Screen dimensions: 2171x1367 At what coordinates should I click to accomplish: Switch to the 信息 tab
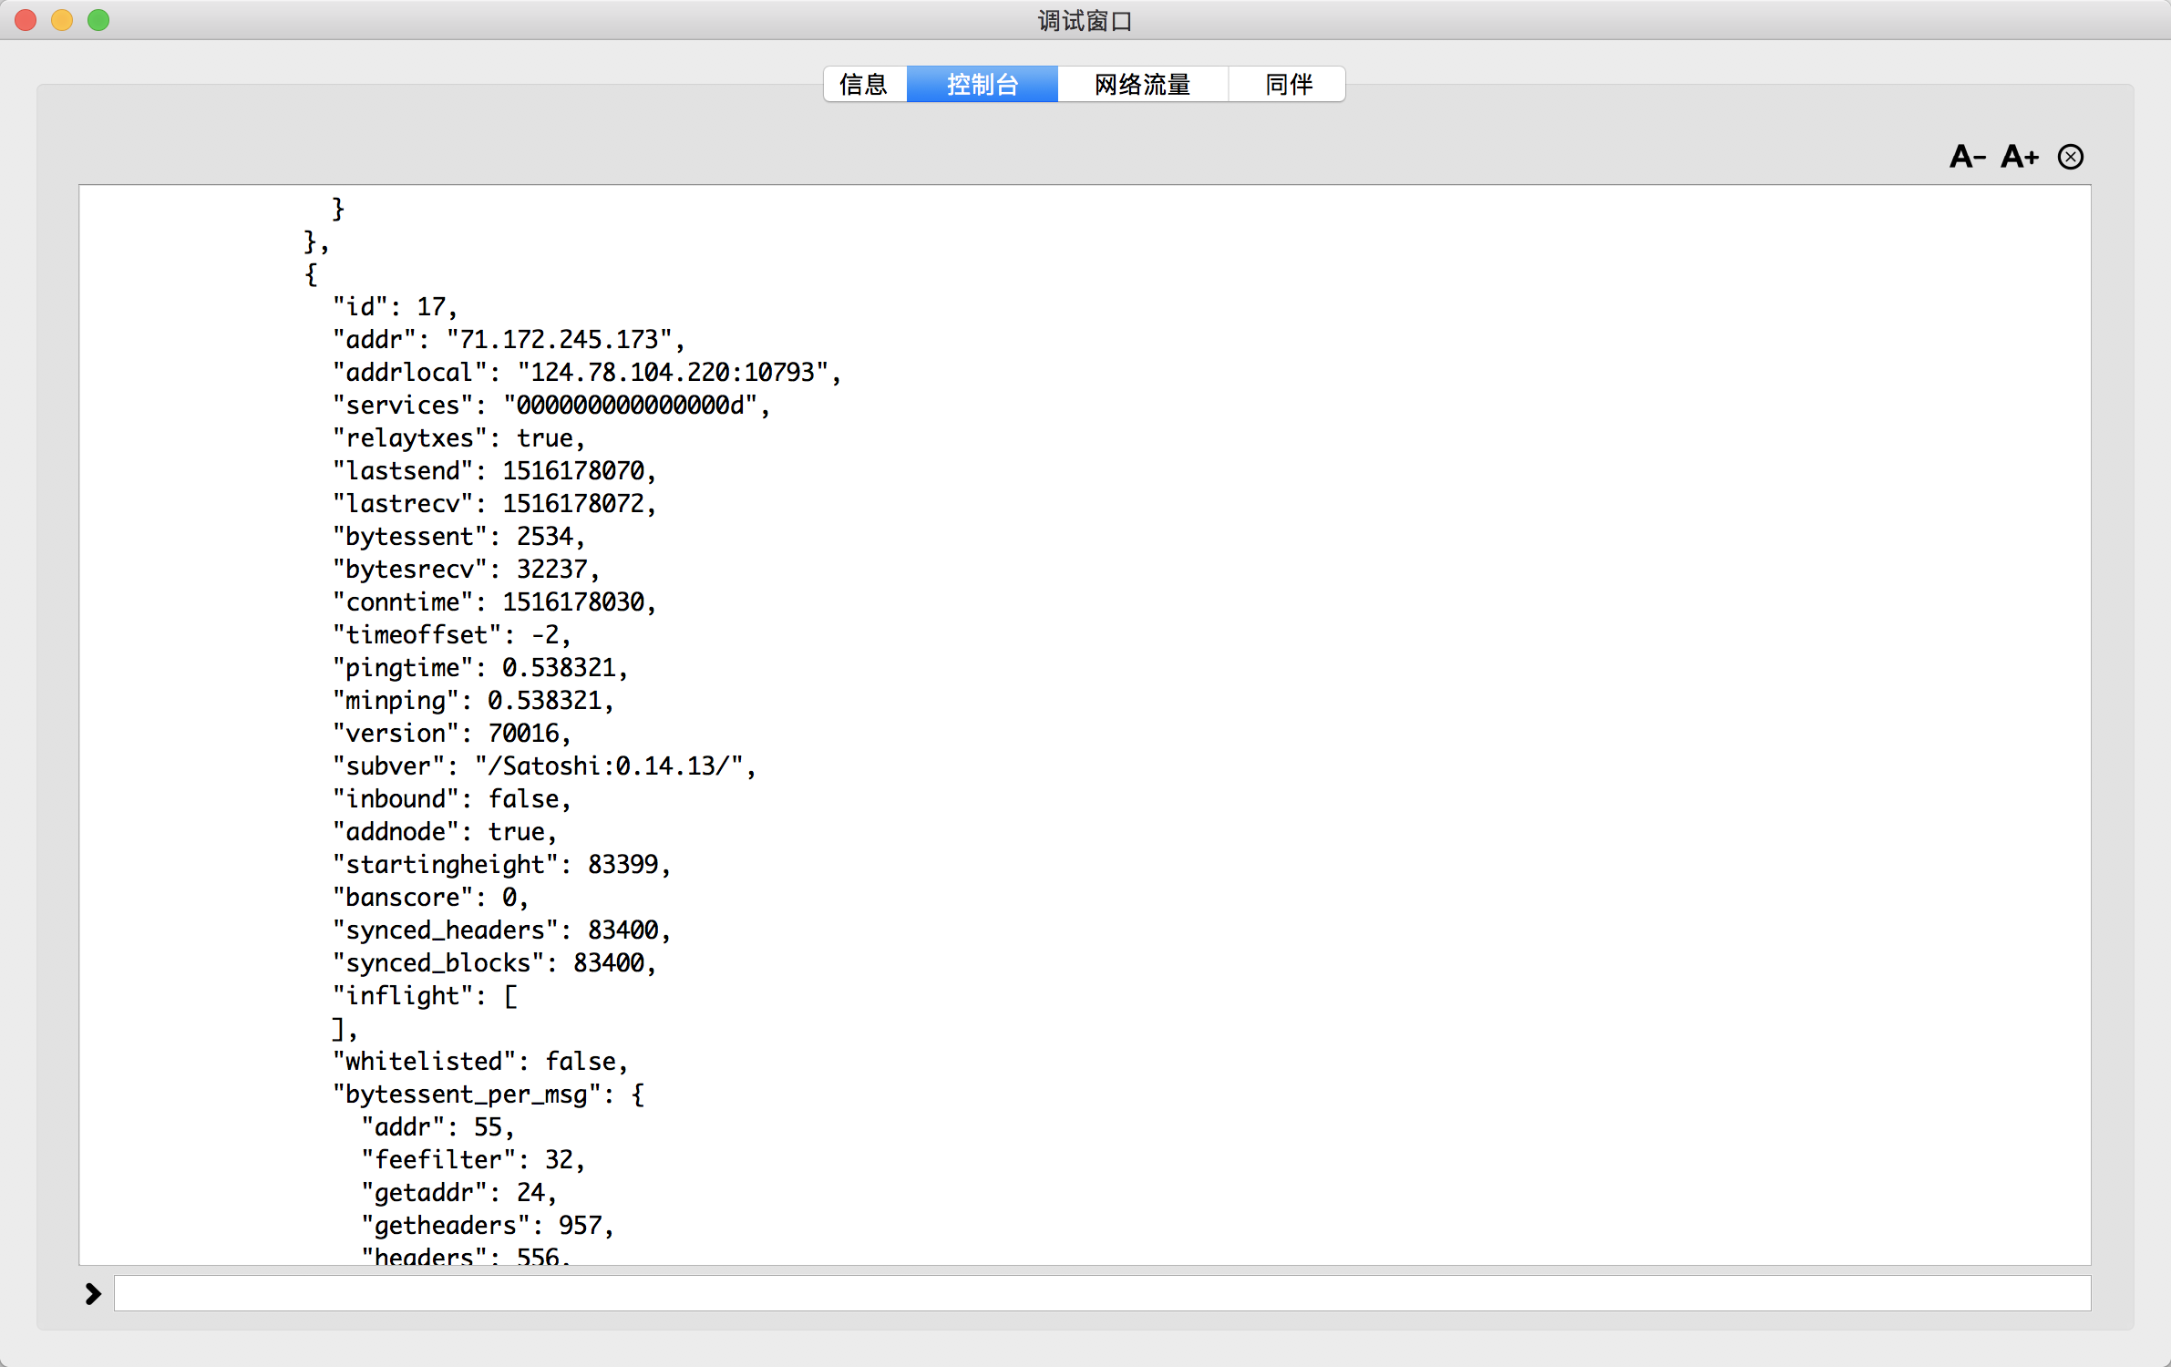(863, 85)
